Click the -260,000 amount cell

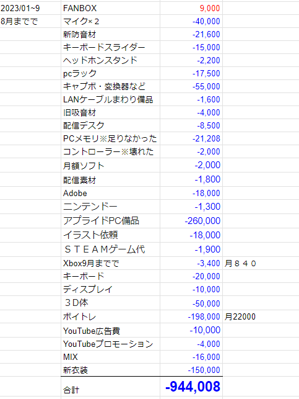click(x=191, y=221)
